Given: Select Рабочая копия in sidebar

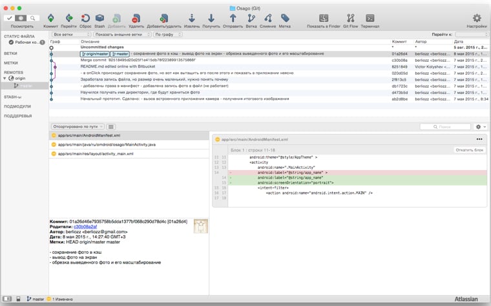Looking at the screenshot, I should (x=26, y=42).
